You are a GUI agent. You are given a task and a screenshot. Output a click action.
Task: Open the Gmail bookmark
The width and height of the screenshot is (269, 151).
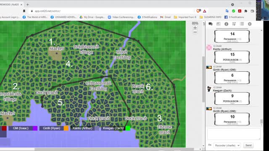165,17
